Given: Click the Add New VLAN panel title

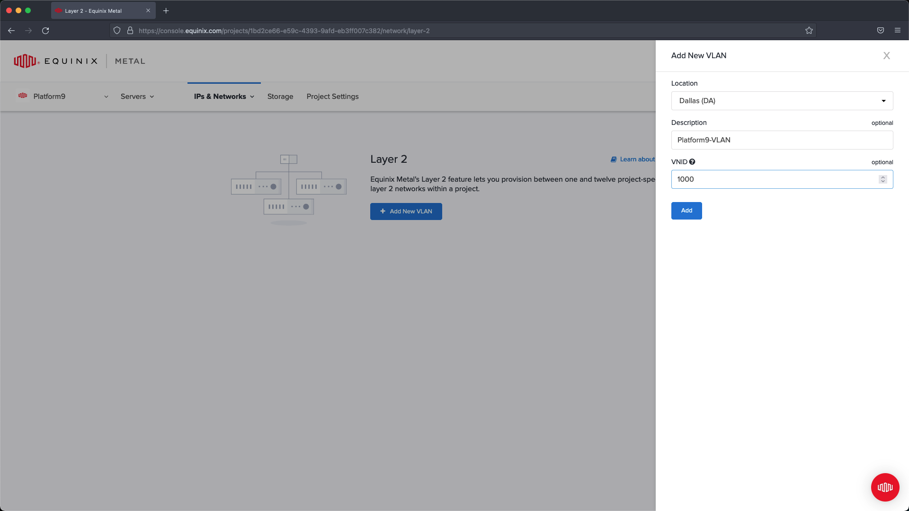Looking at the screenshot, I should [x=698, y=56].
